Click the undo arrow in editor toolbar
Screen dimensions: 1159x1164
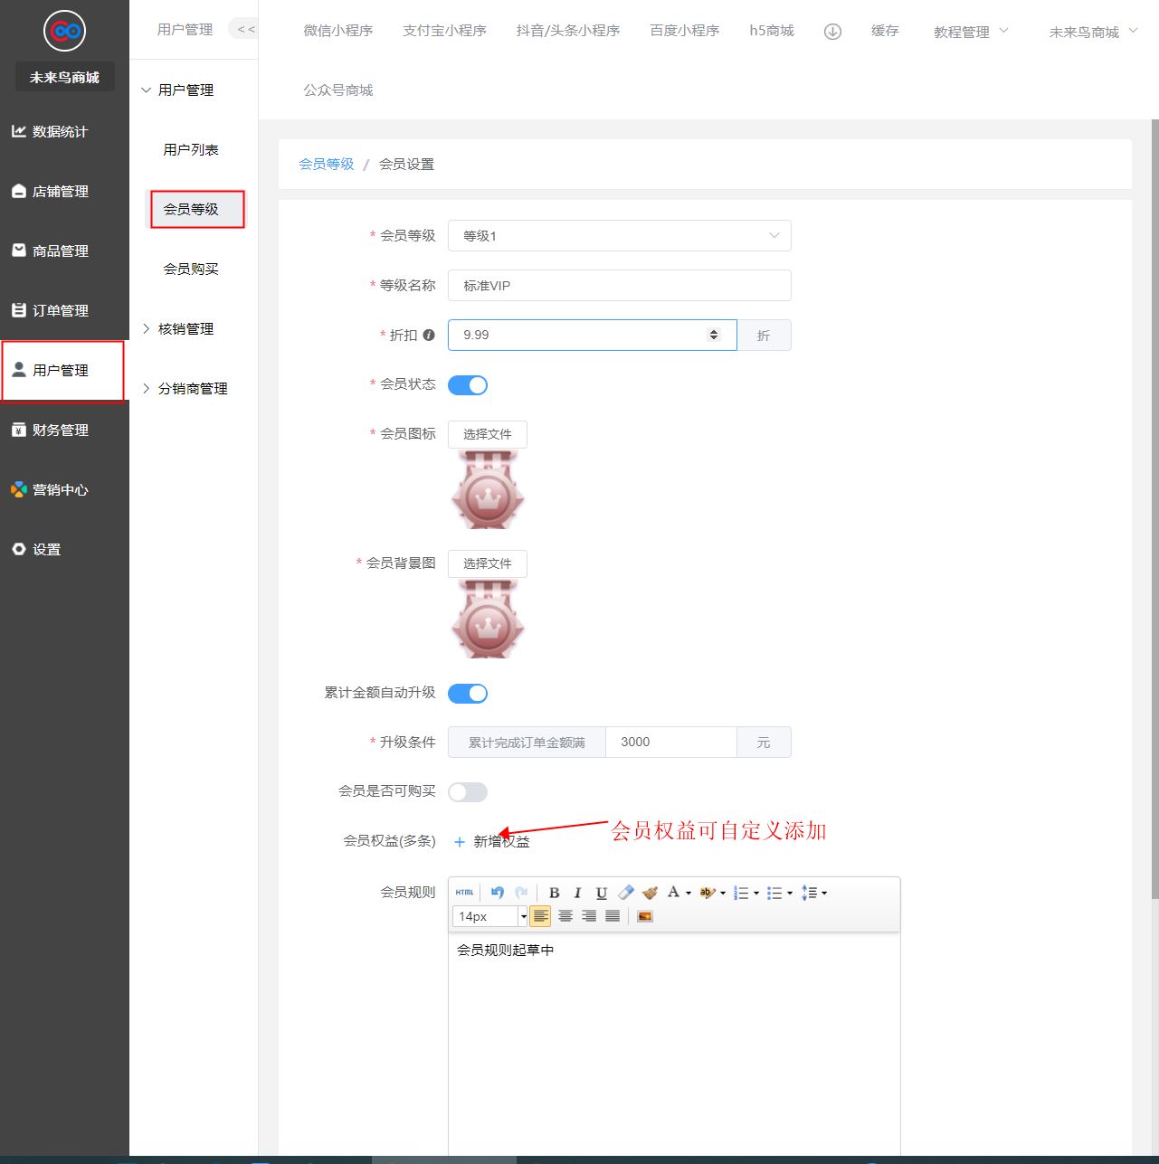point(497,893)
